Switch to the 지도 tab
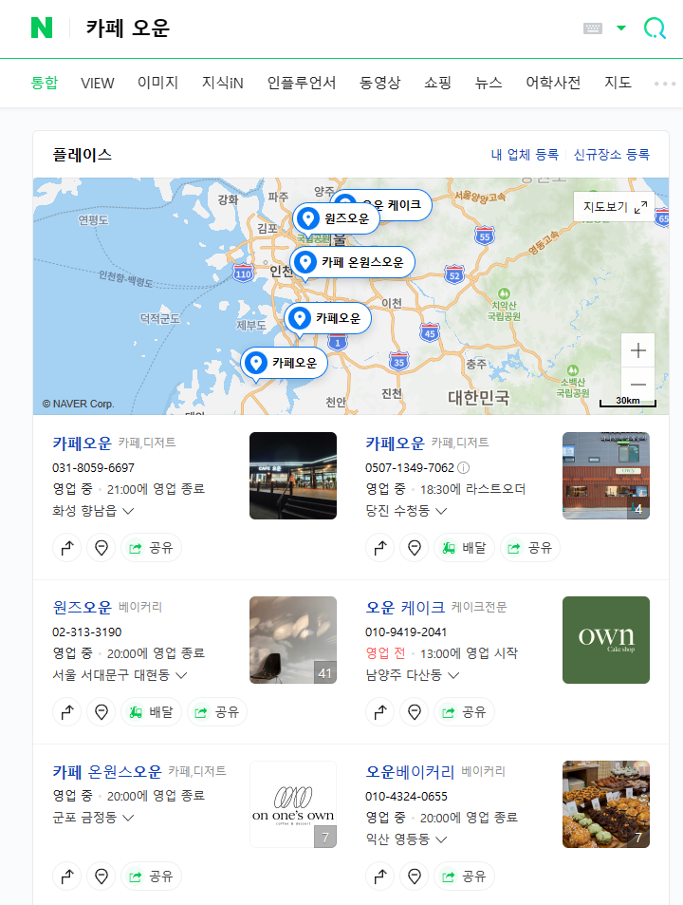Image resolution: width=683 pixels, height=905 pixels. point(618,83)
